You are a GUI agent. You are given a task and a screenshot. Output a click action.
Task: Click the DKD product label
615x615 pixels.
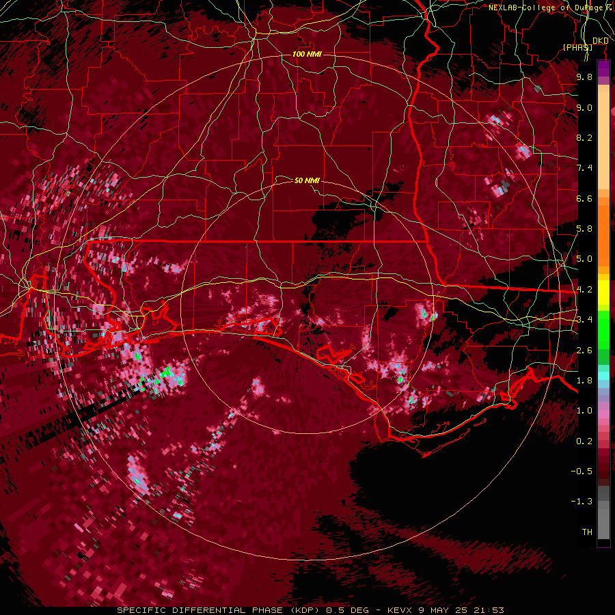(x=600, y=41)
